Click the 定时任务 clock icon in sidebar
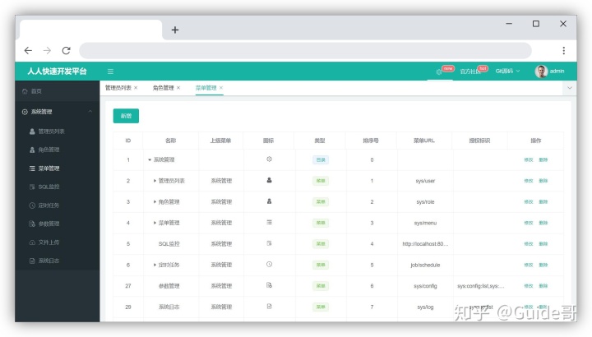Image resolution: width=592 pixels, height=337 pixels. point(32,205)
